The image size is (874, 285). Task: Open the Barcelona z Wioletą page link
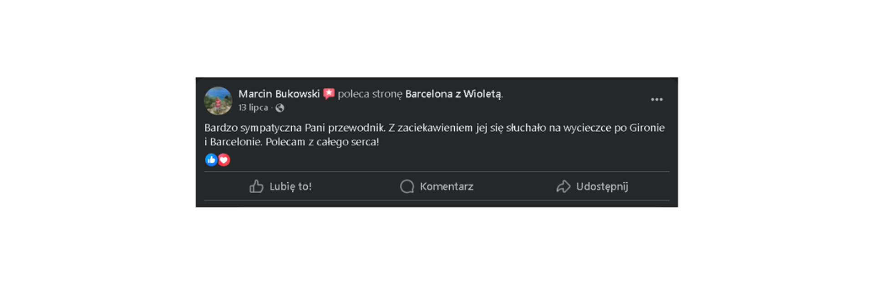pos(453,94)
